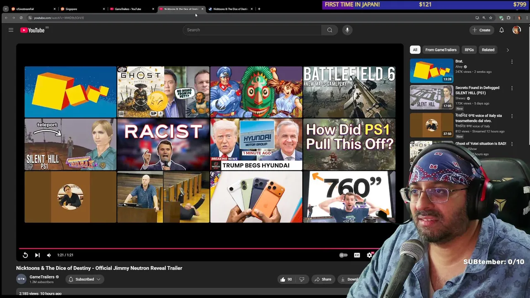The image size is (530, 298).
Task: Close the r/LivestreamFail browser tab
Action: coord(55,9)
